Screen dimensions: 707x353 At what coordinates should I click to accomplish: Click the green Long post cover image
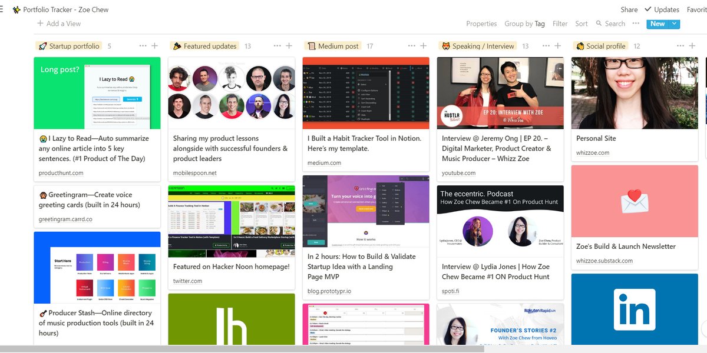coord(97,93)
